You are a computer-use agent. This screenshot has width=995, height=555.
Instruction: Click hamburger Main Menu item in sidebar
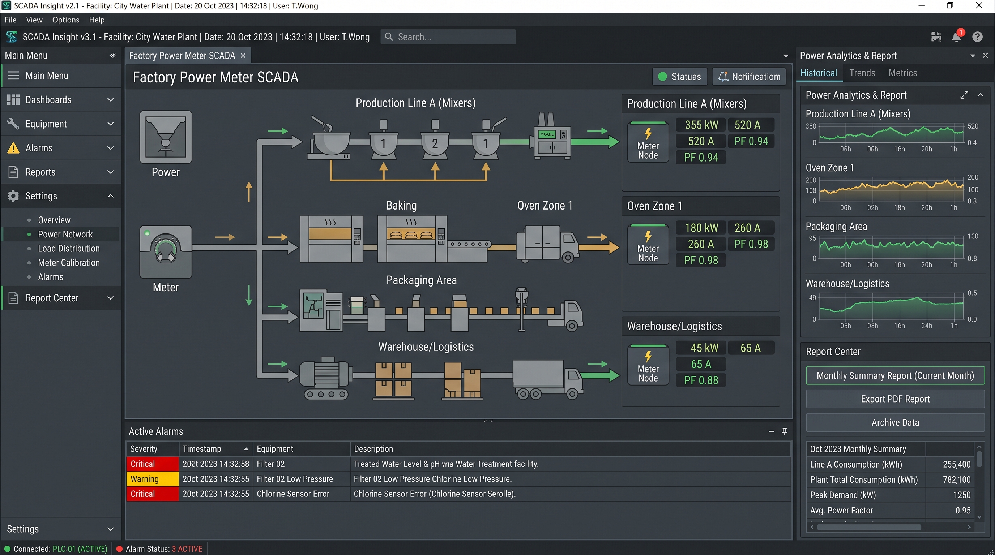pyautogui.click(x=61, y=76)
